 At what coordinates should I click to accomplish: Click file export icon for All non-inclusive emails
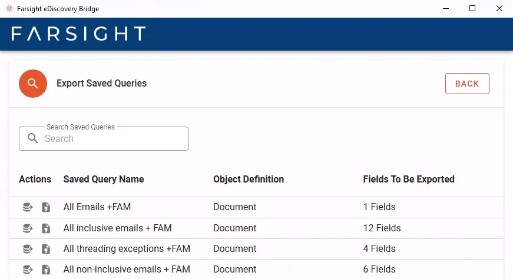point(46,270)
